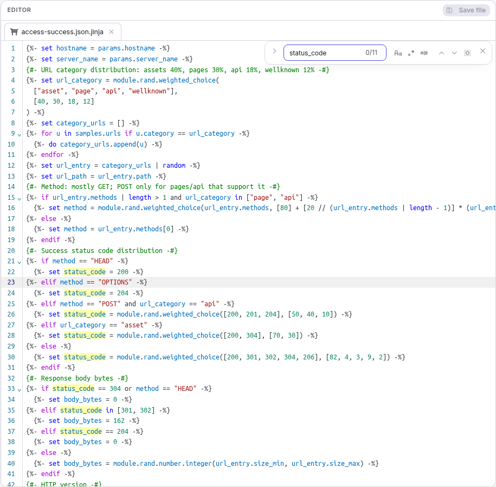Click url_entry.size_max on line 40

tap(326, 464)
